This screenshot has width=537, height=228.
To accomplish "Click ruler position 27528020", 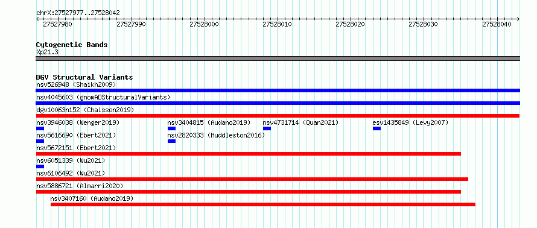I will [351, 24].
